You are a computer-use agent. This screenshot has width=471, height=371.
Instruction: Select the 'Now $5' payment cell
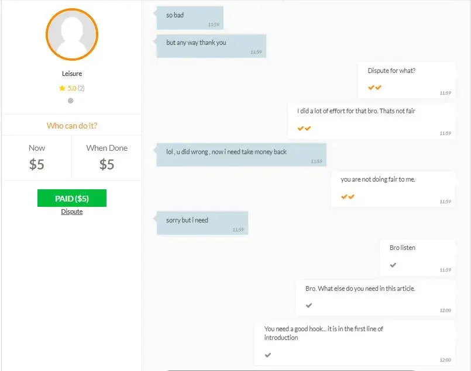37,157
